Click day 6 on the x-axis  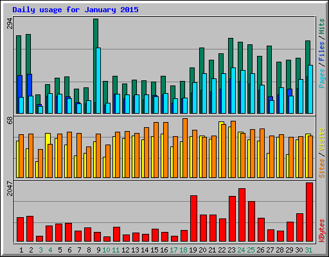coord(69,250)
